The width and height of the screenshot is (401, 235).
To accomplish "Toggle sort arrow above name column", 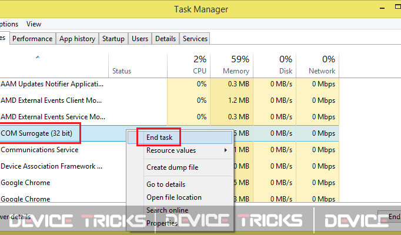I will coord(38,57).
